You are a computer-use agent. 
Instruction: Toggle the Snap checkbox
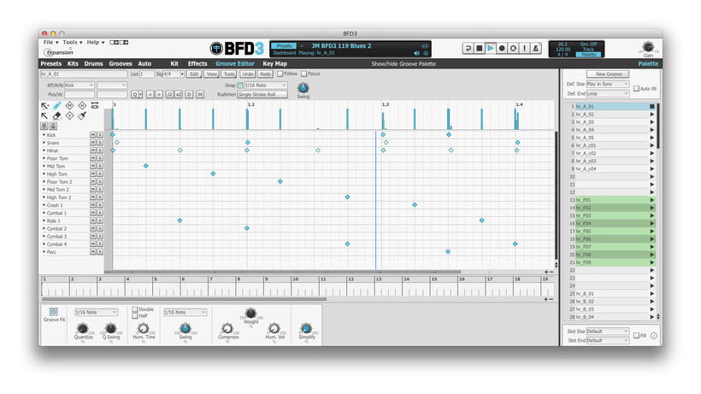240,85
